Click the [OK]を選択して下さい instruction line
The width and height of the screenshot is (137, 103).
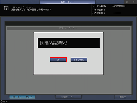[56, 44]
